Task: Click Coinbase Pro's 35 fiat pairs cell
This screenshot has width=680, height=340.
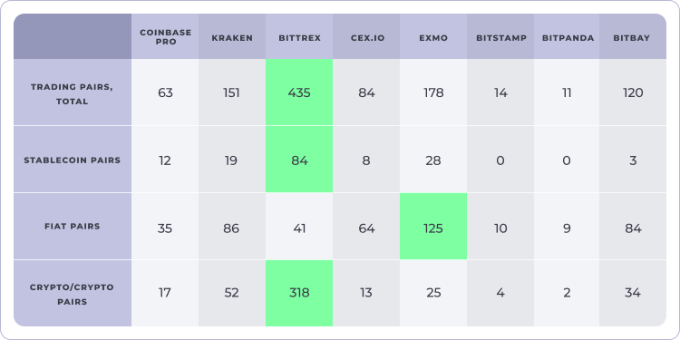Action: [165, 226]
